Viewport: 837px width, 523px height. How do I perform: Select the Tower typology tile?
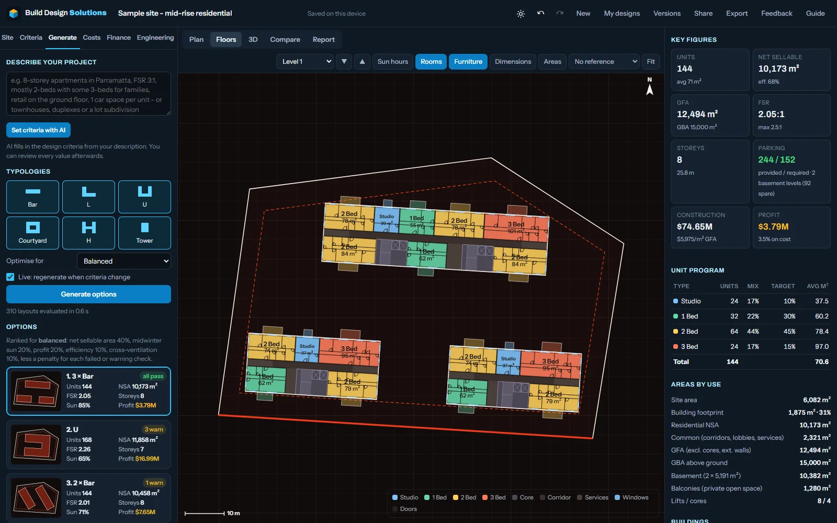(144, 233)
